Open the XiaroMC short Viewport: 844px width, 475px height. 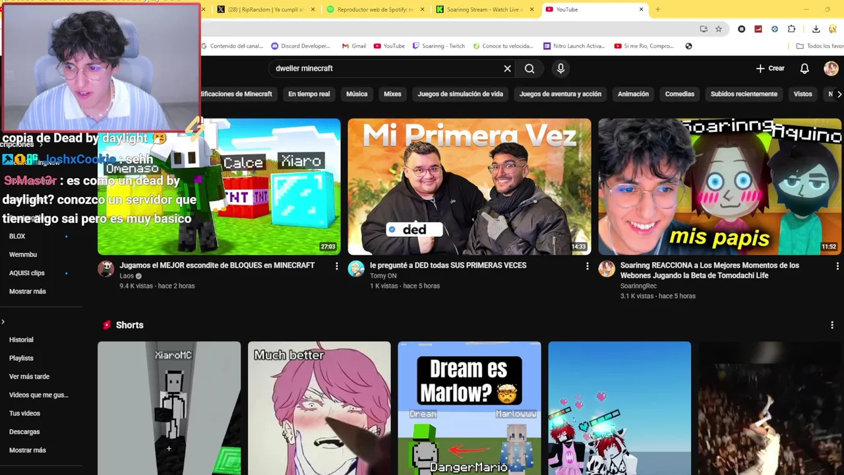tap(169, 408)
